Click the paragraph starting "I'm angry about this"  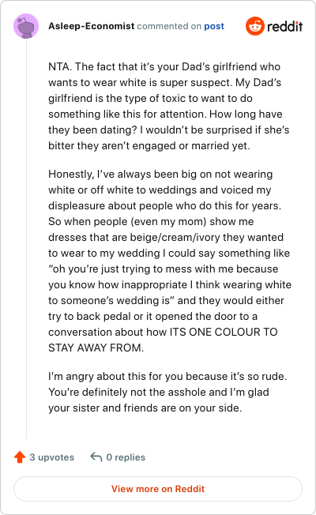167,392
